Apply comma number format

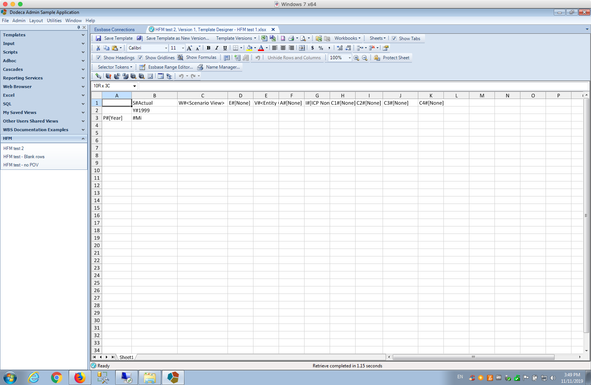(x=329, y=48)
